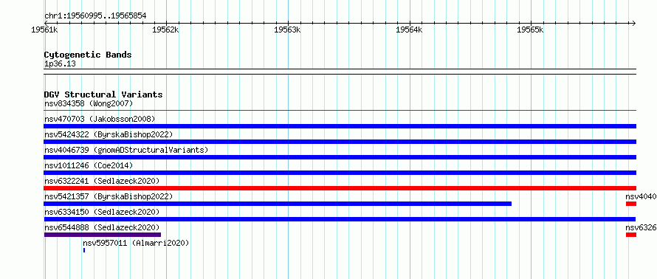Open the truncated nsv4040 label
Screen dimensions: 657x279
coord(641,196)
